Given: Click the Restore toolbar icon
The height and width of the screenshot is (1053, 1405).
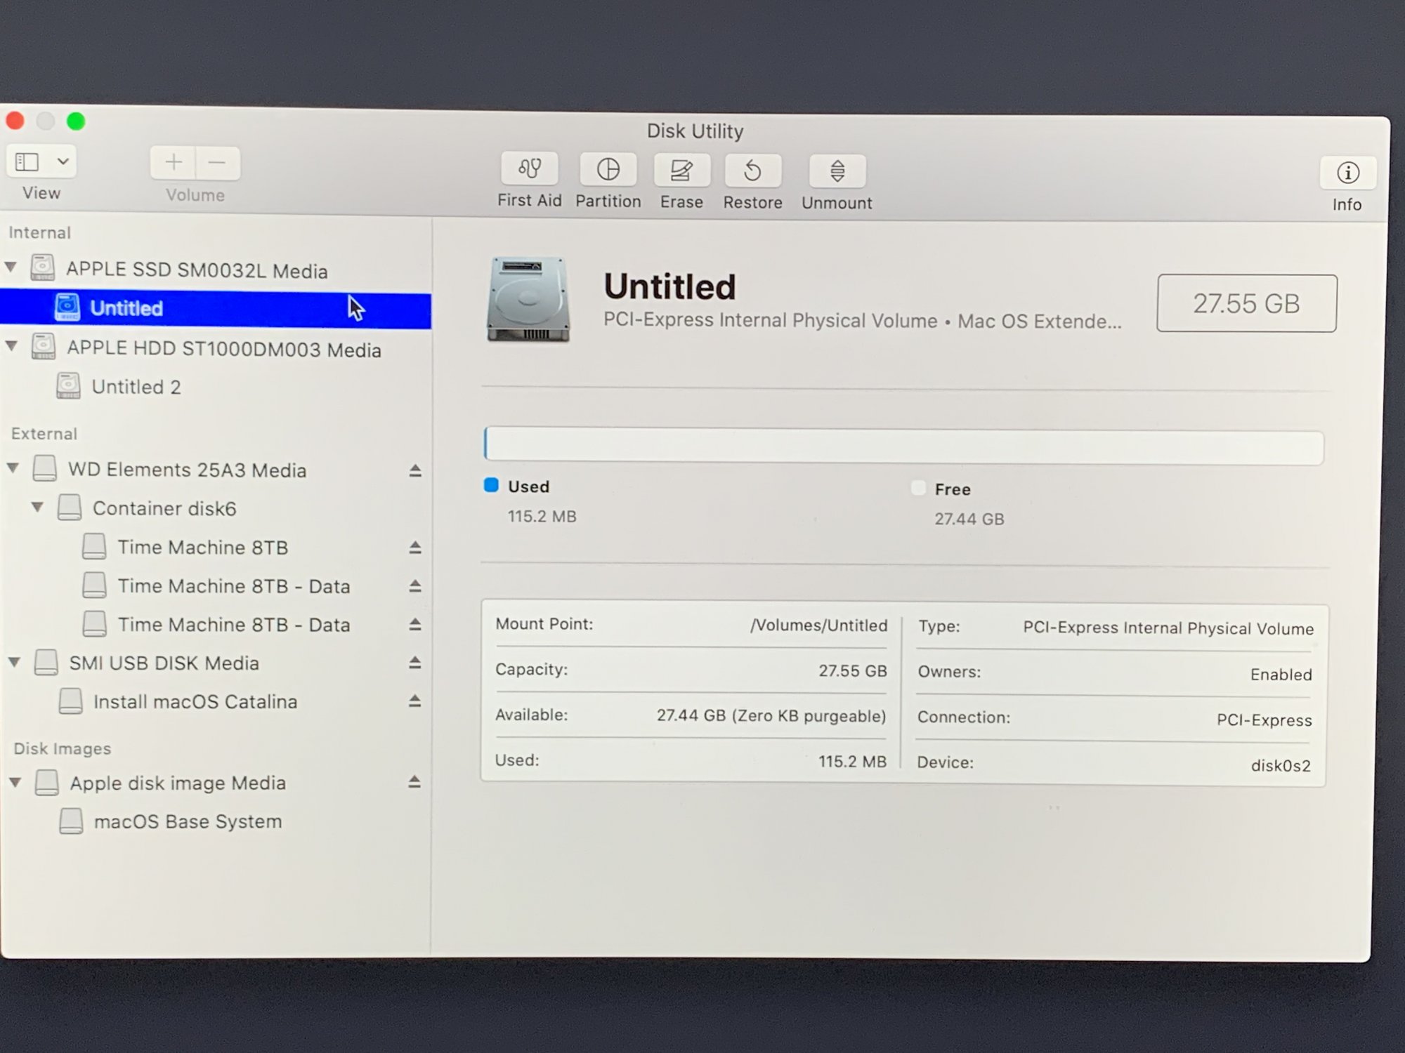Looking at the screenshot, I should 752,171.
